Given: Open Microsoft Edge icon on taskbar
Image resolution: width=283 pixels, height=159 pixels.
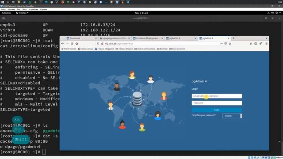Looking at the screenshot, I should [x=46, y=2].
